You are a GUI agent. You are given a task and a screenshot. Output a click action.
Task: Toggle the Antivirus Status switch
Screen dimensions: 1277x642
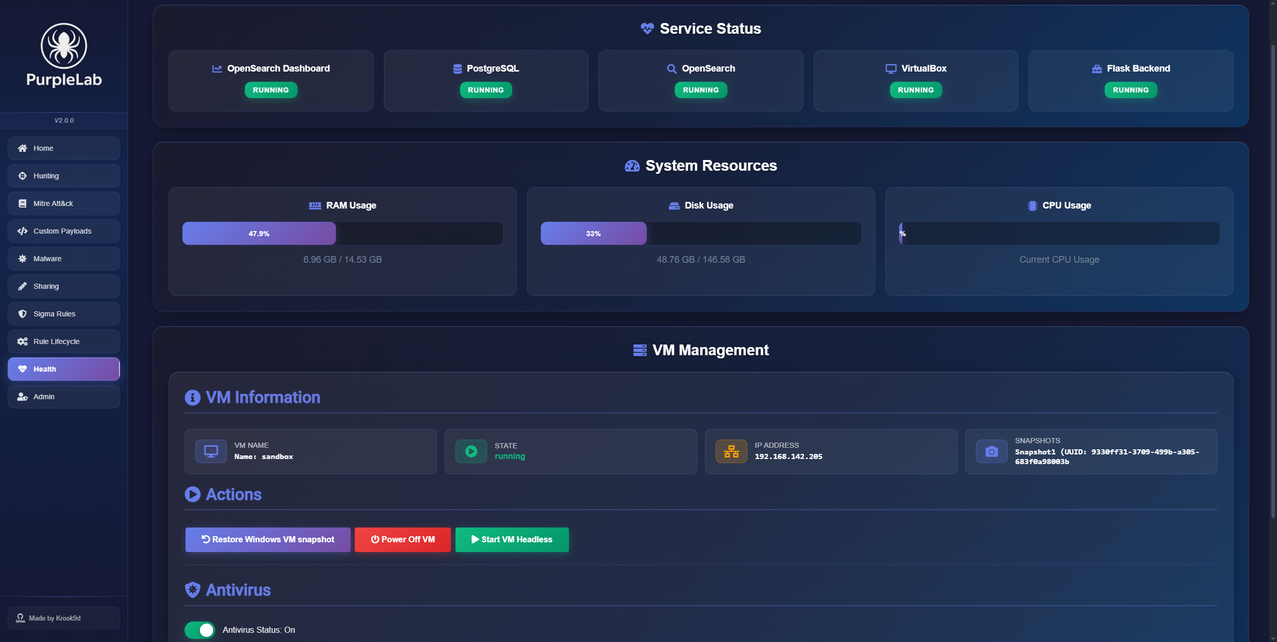(x=200, y=630)
